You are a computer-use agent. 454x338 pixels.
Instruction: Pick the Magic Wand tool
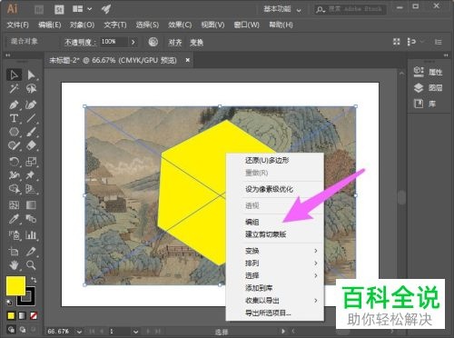coord(14,89)
